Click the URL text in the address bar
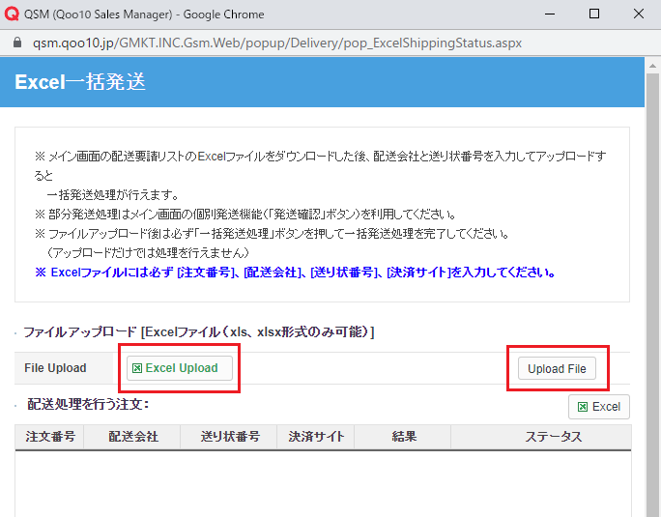 point(277,43)
